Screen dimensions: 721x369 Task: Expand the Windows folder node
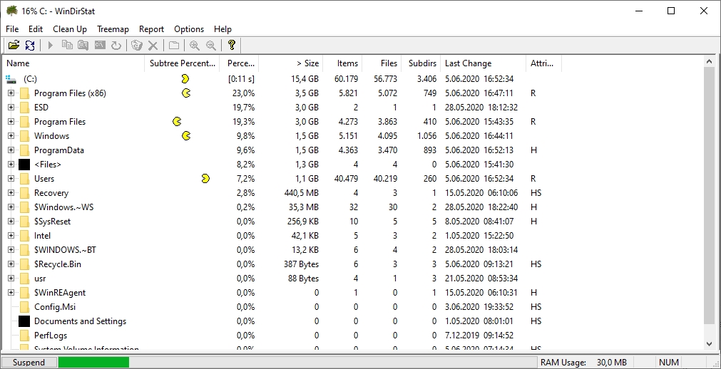(x=11, y=136)
